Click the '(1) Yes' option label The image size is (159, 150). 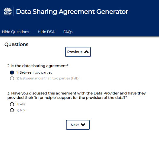pyautogui.click(x=20, y=104)
